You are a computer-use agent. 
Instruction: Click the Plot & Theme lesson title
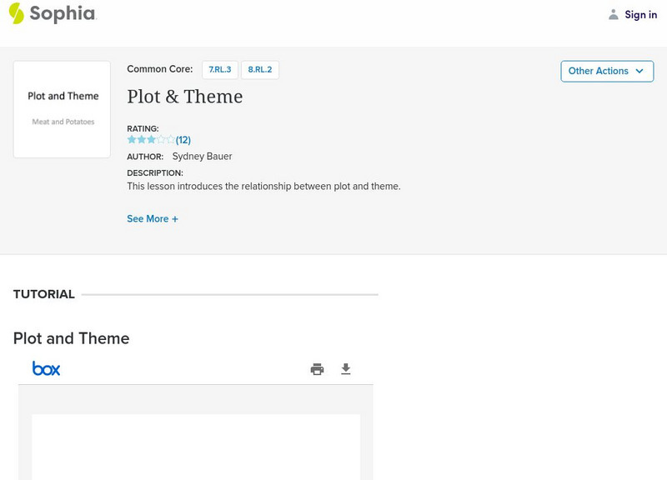[185, 97]
